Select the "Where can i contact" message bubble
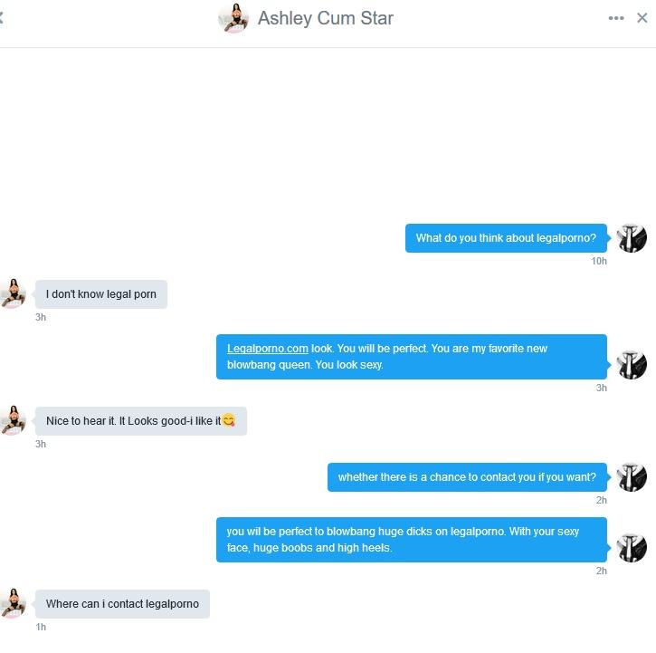This screenshot has height=653, width=656. pos(122,604)
